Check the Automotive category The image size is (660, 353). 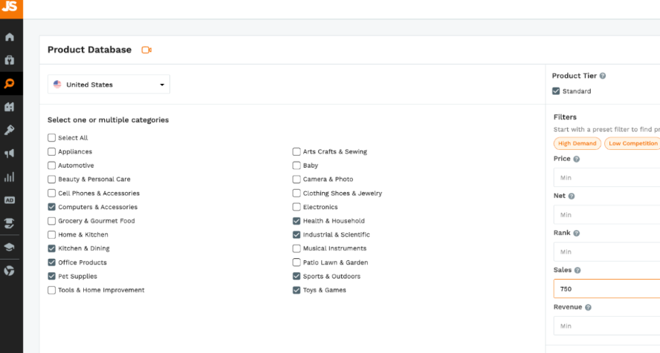(x=52, y=165)
